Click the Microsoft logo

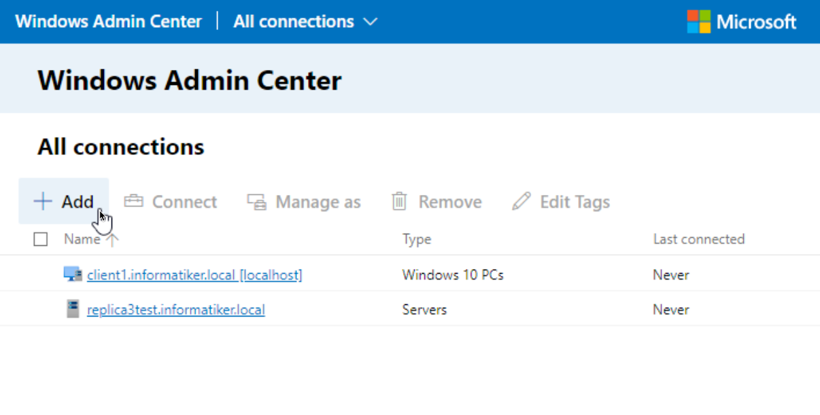[x=741, y=22]
